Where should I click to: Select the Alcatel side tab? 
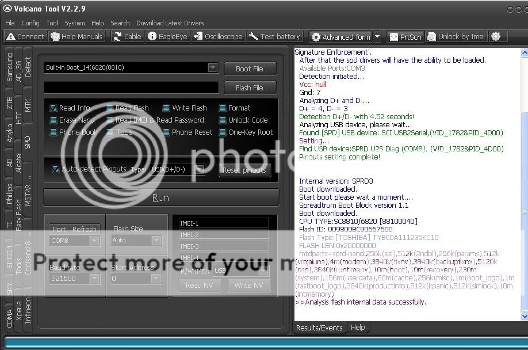click(x=18, y=163)
